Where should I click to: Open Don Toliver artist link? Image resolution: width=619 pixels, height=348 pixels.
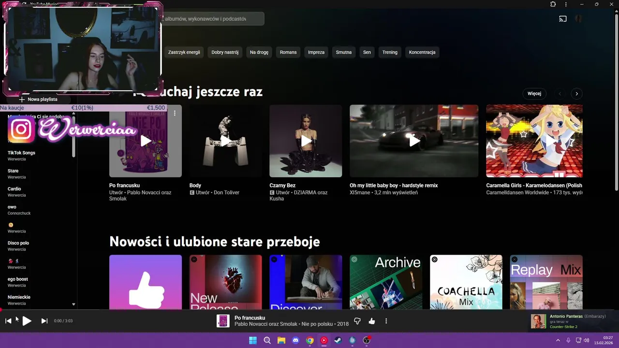tap(226, 192)
